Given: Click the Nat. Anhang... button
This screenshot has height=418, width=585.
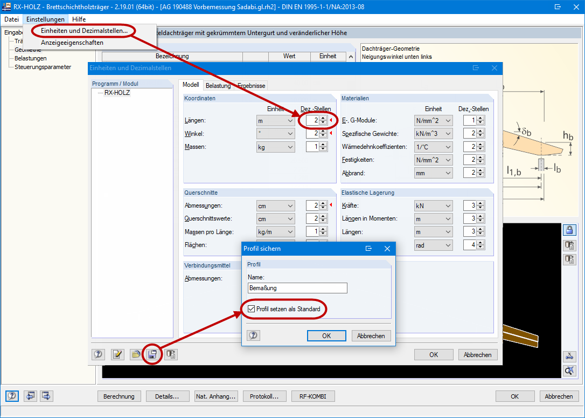Looking at the screenshot, I should (216, 396).
